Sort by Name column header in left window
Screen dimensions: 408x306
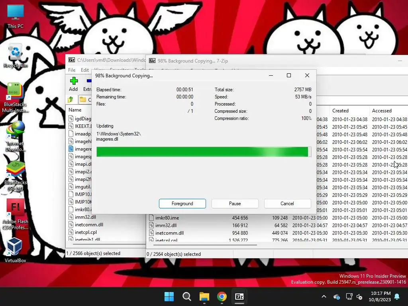coord(75,110)
